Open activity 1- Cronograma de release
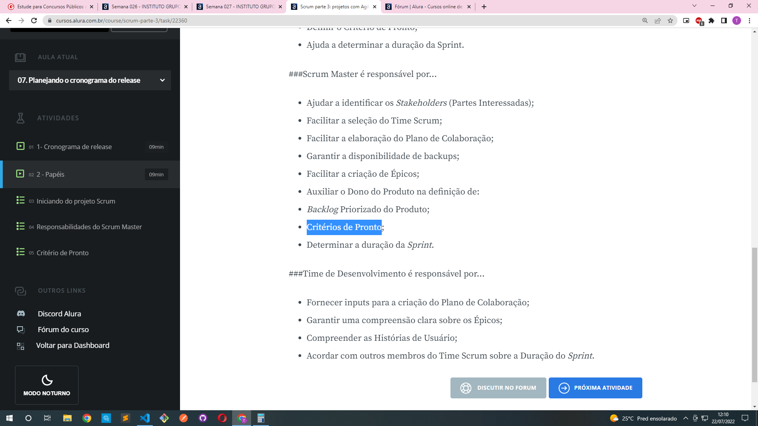The height and width of the screenshot is (426, 758). click(x=90, y=147)
